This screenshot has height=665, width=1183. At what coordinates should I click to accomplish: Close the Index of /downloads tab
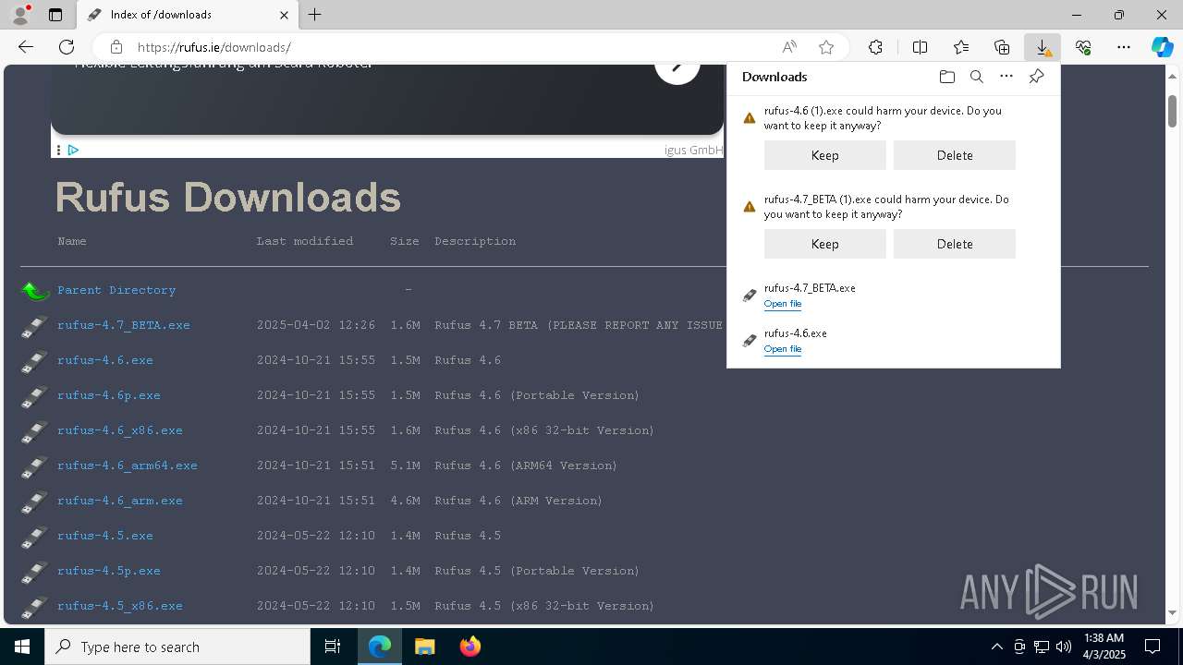tap(285, 15)
